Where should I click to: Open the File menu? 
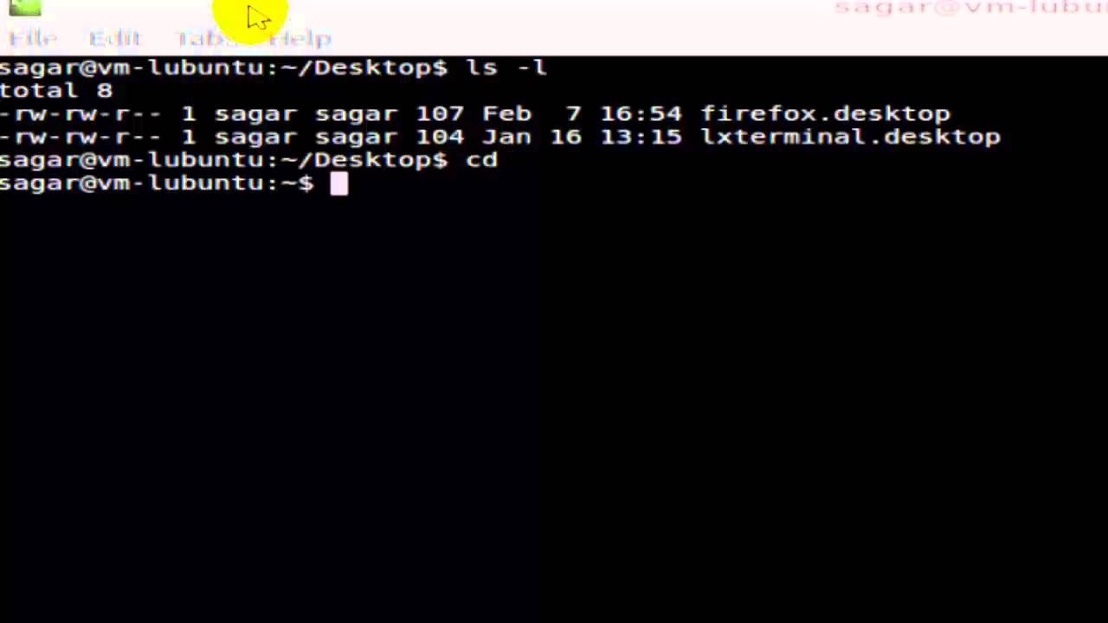click(33, 38)
